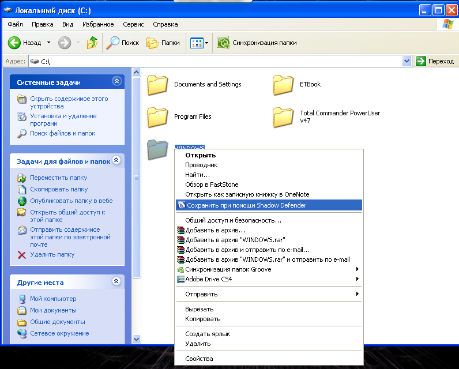This screenshot has height=369, width=459.
Task: Choose Свойства in context menu
Action: (x=269, y=359)
